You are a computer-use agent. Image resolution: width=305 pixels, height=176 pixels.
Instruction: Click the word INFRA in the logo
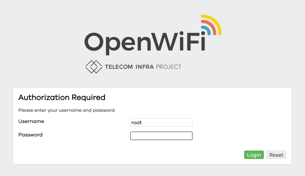coord(144,67)
